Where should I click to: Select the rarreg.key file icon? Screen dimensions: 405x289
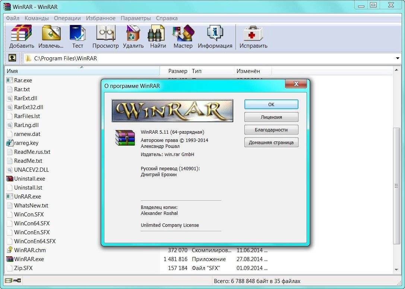(10, 143)
